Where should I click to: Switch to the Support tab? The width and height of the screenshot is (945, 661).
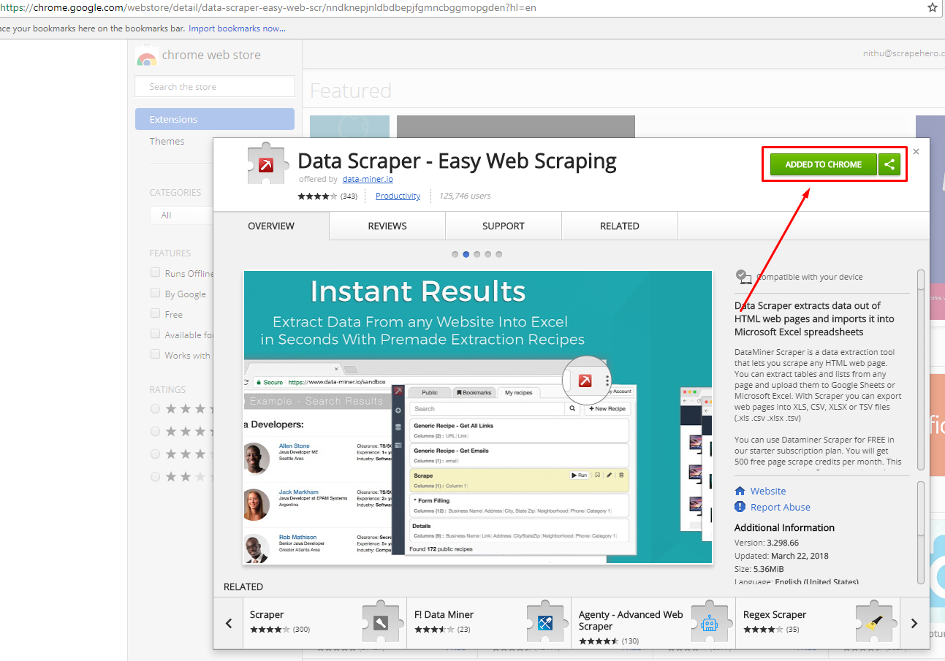tap(504, 226)
